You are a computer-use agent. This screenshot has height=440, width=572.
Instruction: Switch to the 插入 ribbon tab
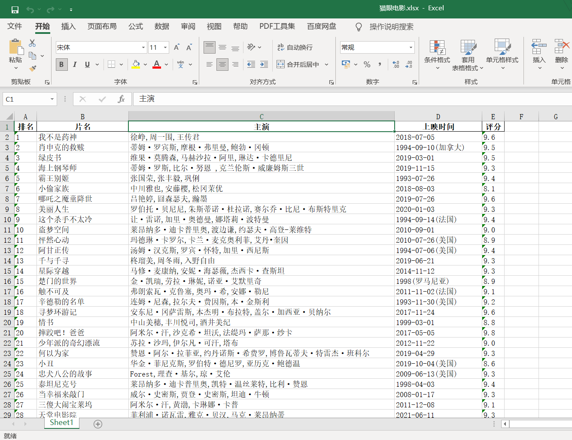pos(68,26)
